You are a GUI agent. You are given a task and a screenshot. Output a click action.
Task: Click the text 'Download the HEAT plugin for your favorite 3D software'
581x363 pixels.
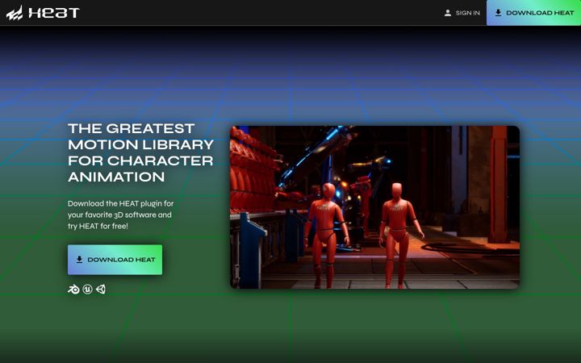(x=121, y=209)
